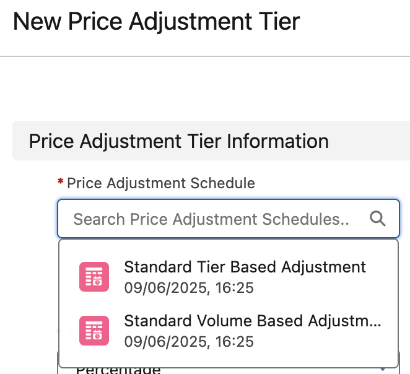Click the search magnifier icon in the lookup field

click(377, 219)
